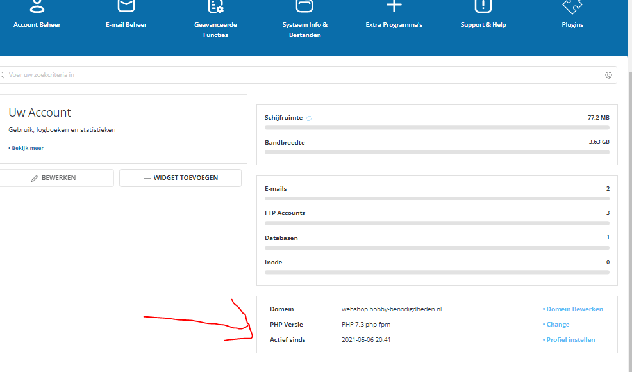Viewport: 632px width, 372px height.
Task: Open the Account Beheer menu icon
Action: (x=37, y=6)
